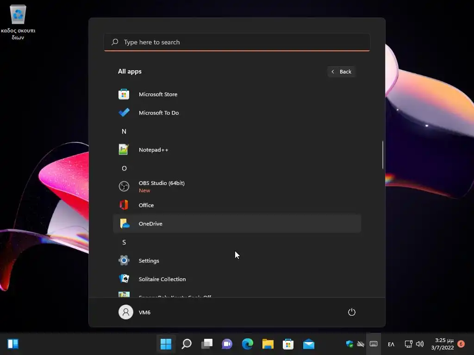Open OneDrive from the list
This screenshot has height=355, width=474.
(x=237, y=224)
